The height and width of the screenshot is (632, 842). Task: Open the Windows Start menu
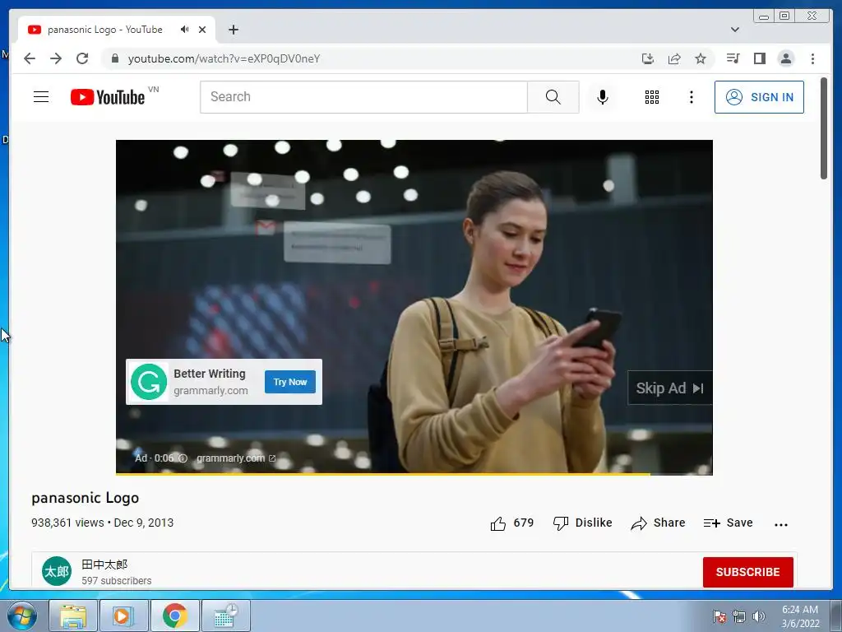coord(22,616)
